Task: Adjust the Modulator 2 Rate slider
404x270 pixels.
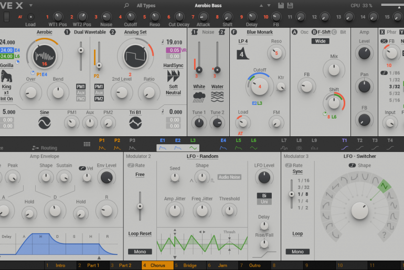Action: (140, 206)
